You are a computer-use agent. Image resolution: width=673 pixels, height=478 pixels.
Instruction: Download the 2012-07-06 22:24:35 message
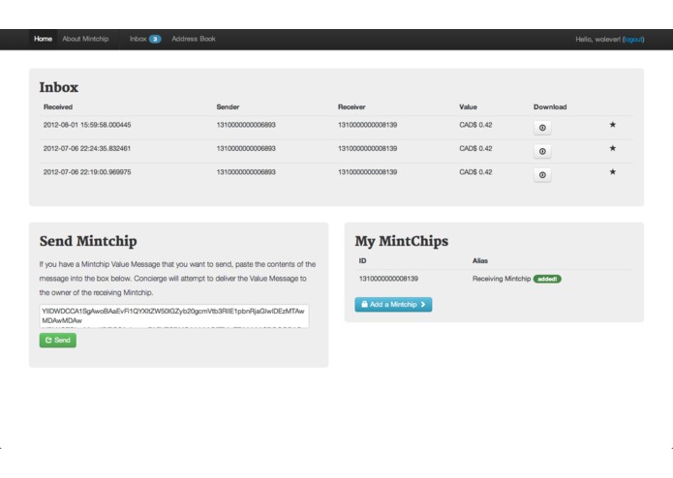[542, 151]
